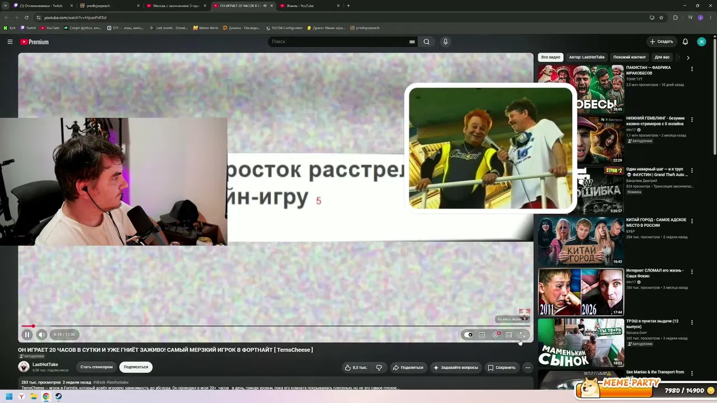Open browser extensions puzzle icon
Viewport: 717px width, 403px height.
tap(675, 17)
